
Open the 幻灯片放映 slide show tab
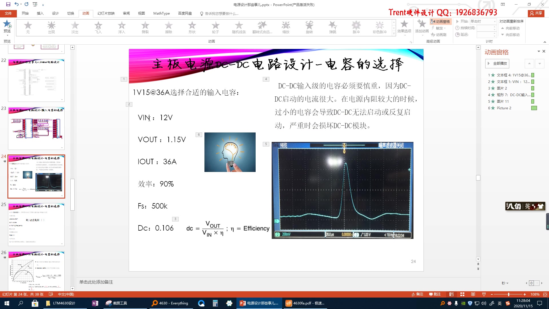[106, 13]
